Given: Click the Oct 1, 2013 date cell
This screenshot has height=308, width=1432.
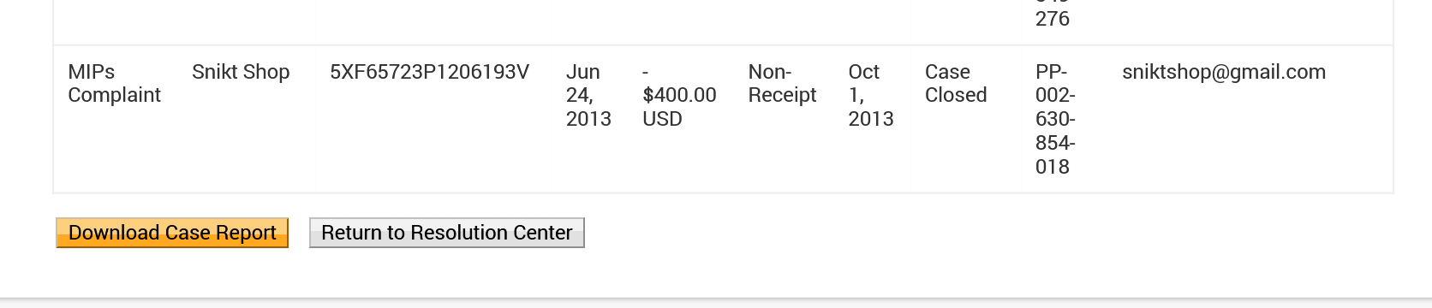Looking at the screenshot, I should point(871,95).
